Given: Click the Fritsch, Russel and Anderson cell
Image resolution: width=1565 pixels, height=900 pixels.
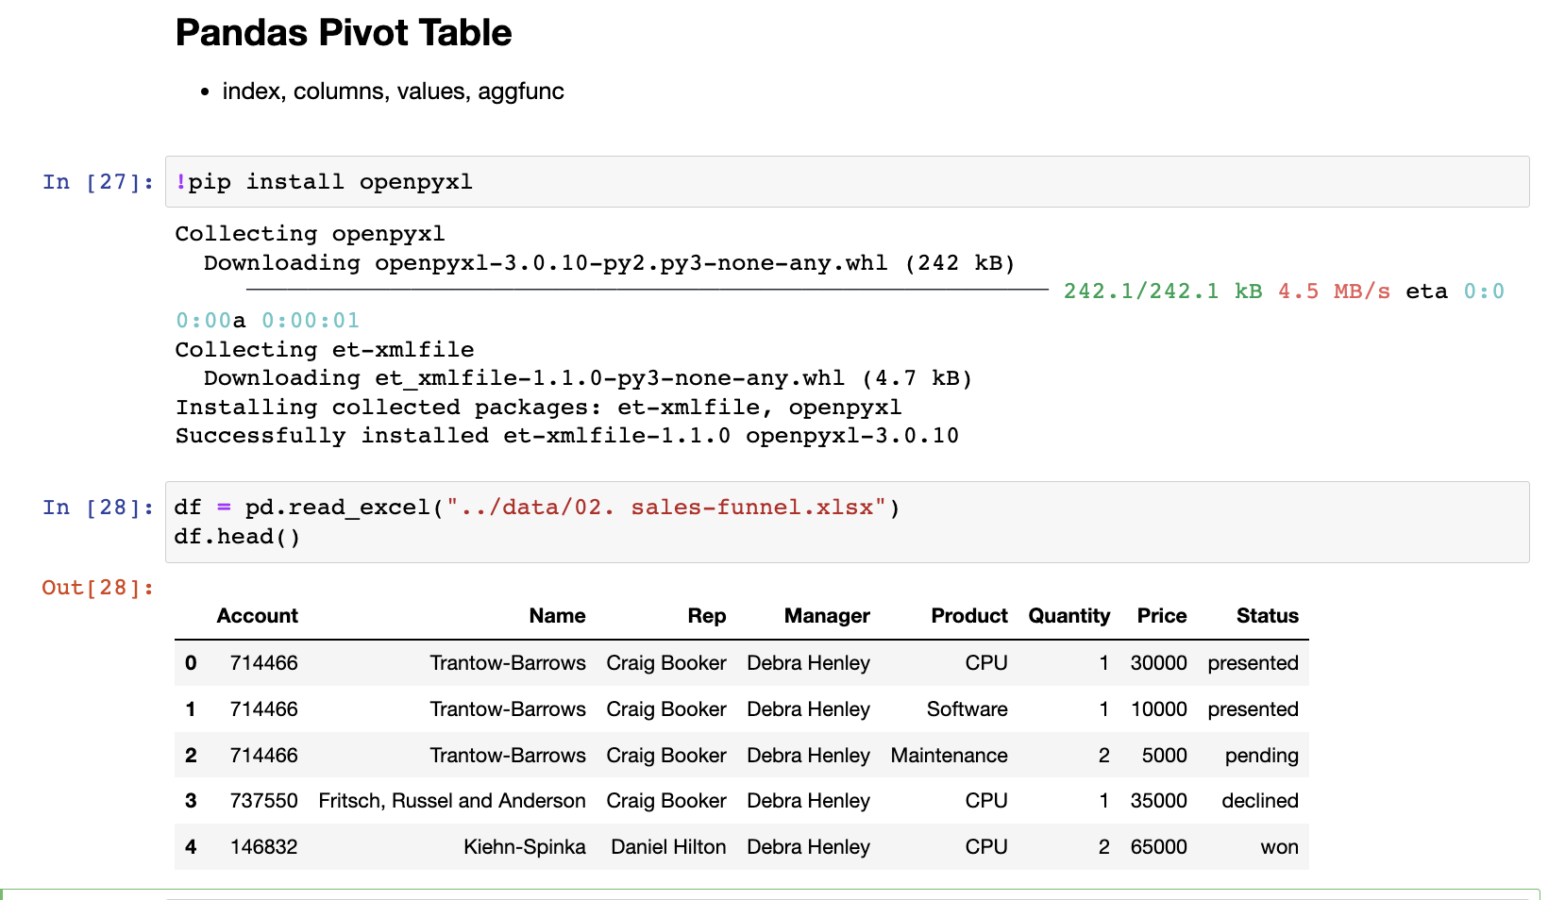Looking at the screenshot, I should 452,800.
